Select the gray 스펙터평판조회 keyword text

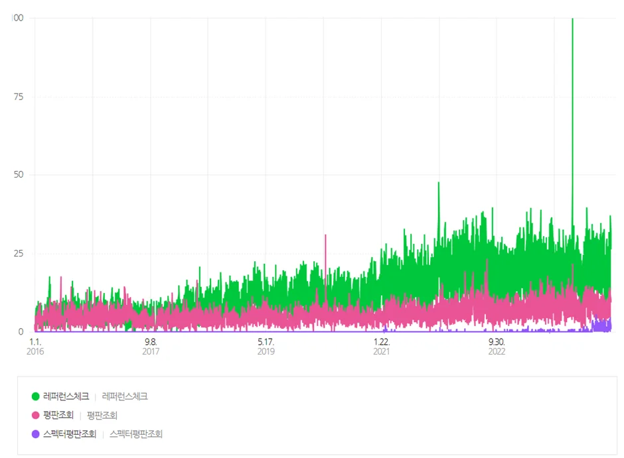[136, 434]
